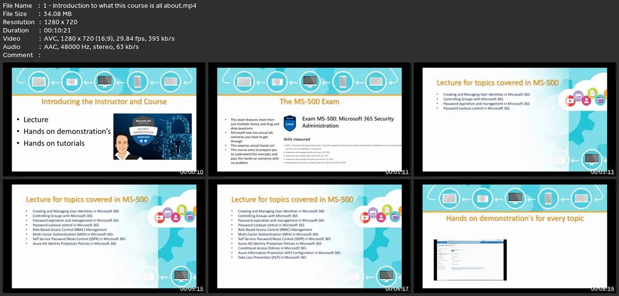
Task: Select the "34.08 MB" file size value
Action: (57, 14)
